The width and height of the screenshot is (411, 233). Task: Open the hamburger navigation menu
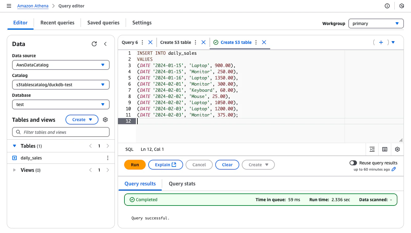coord(9,6)
